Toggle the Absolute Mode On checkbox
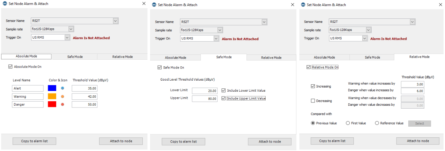This screenshot has width=445, height=151. click(x=10, y=67)
